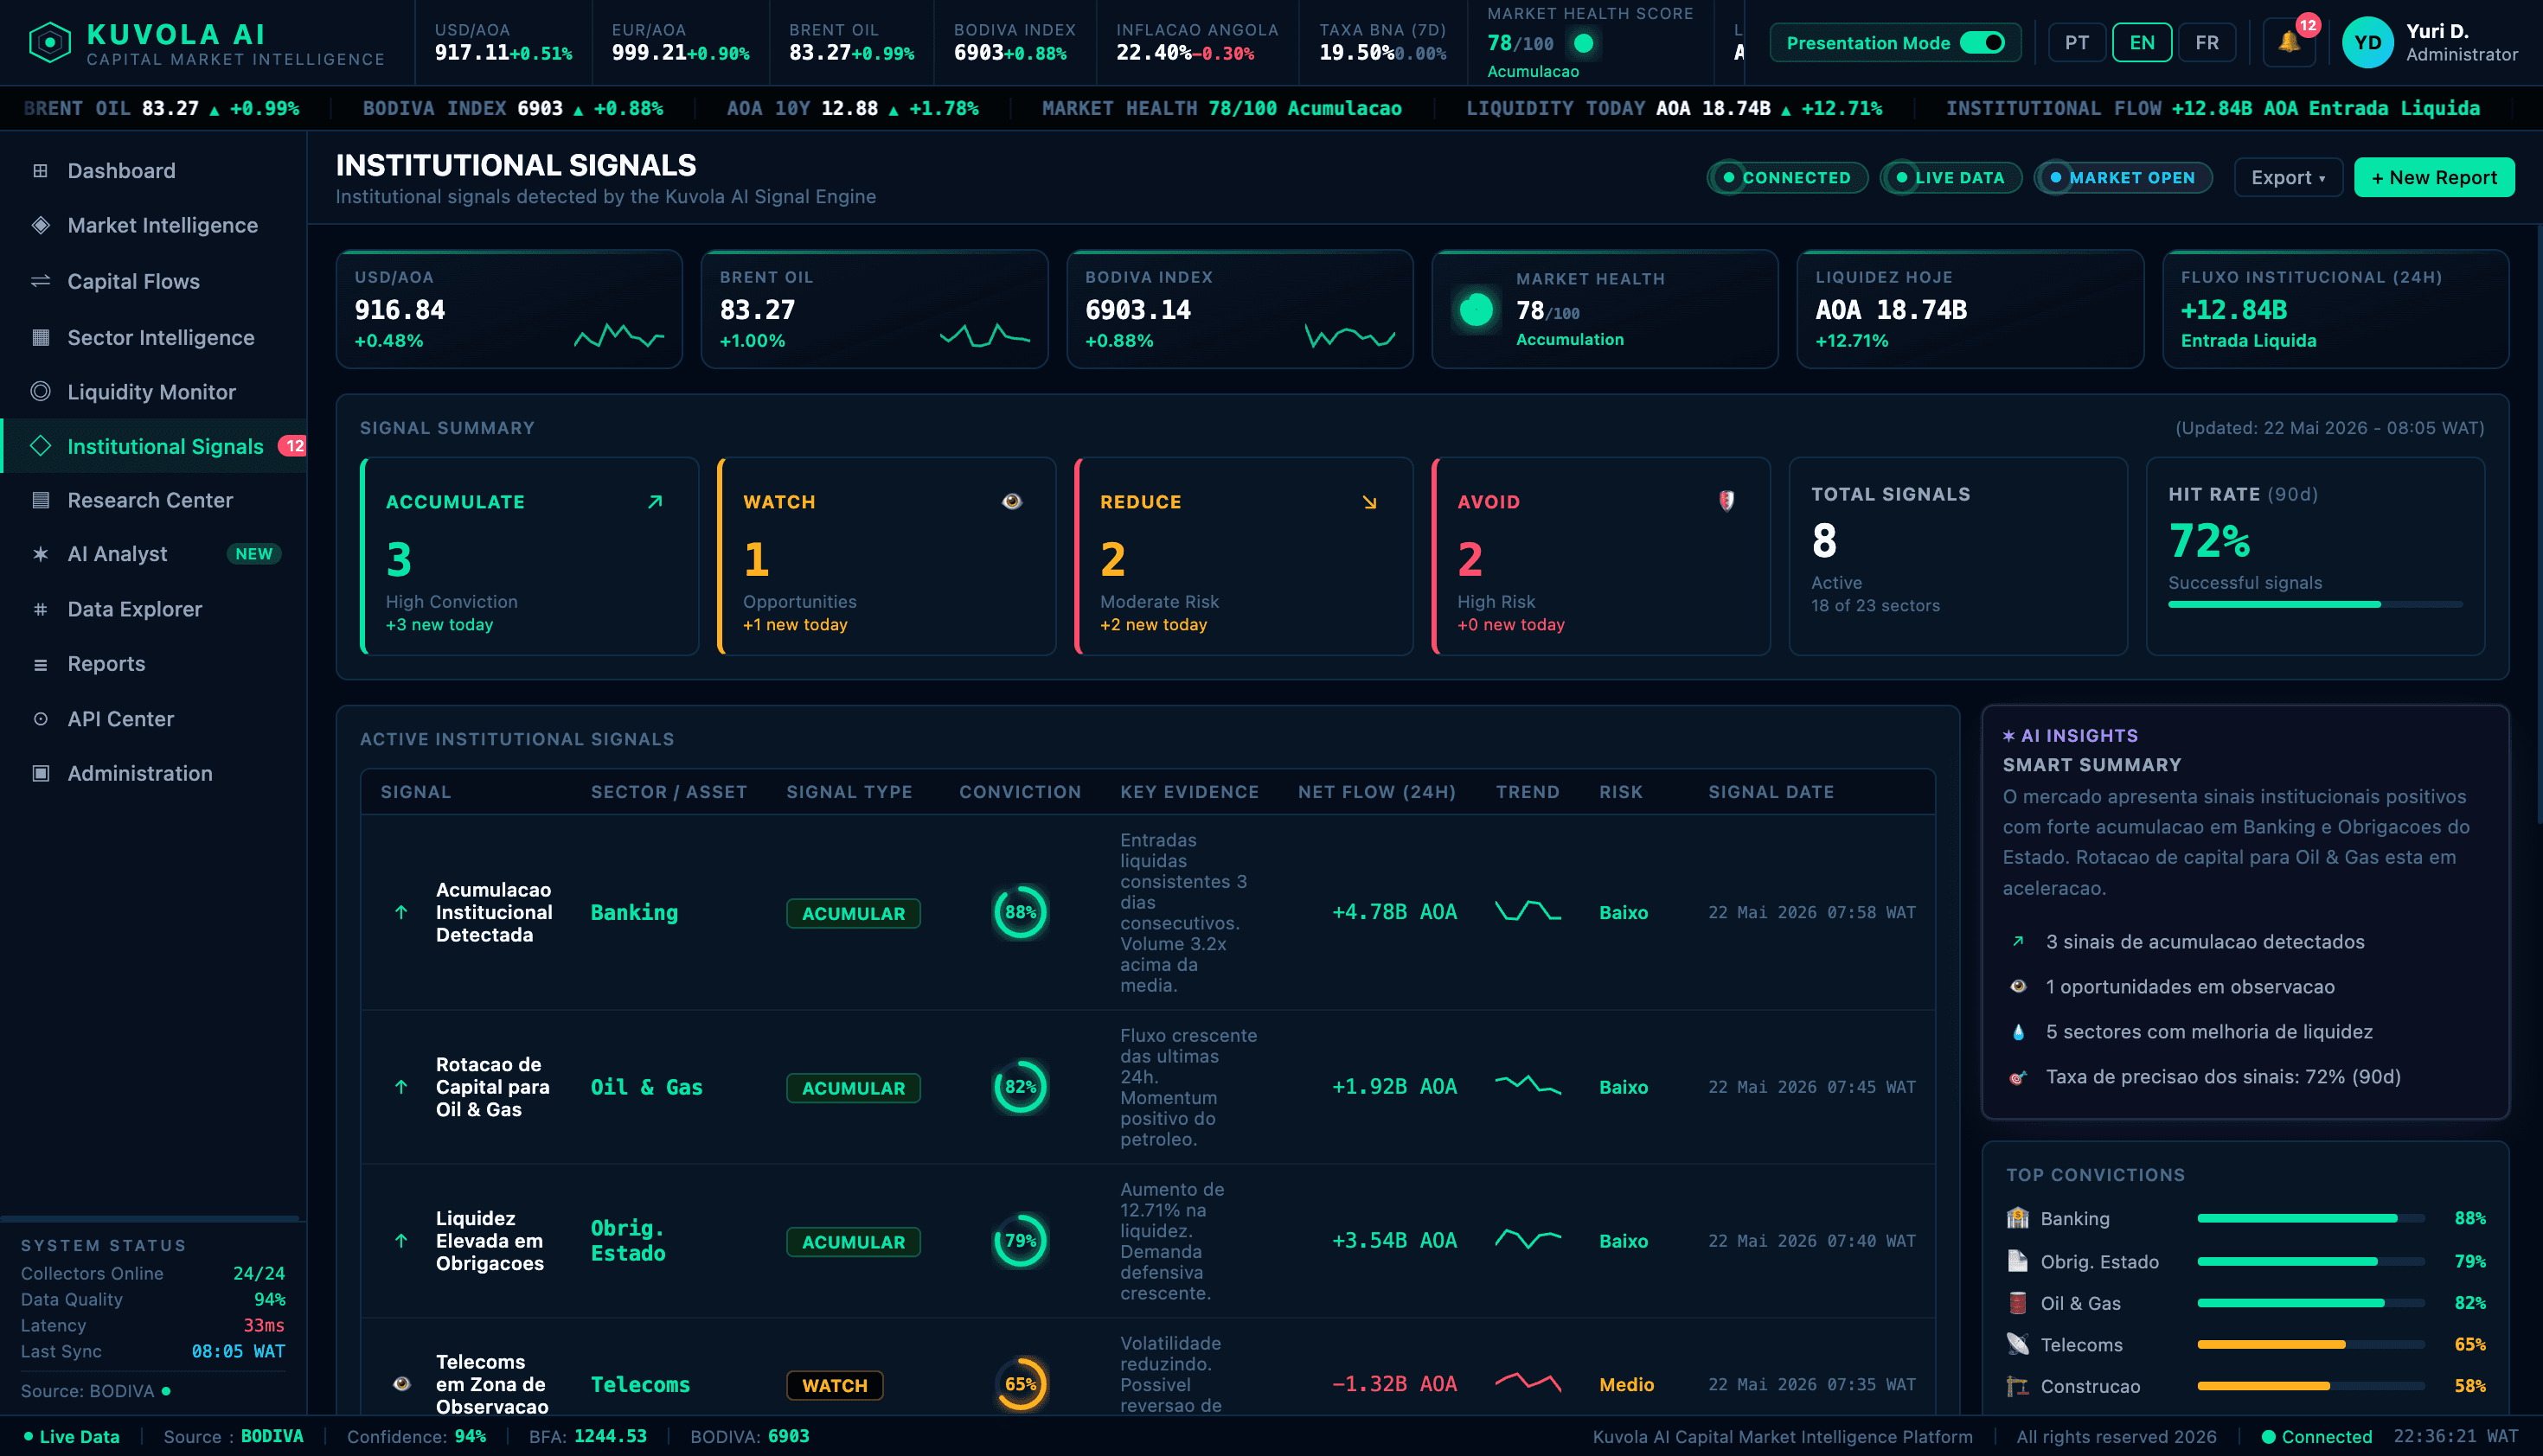Click the Liquidity Monitor circle icon
Image resolution: width=2543 pixels, height=1456 pixels.
[40, 391]
